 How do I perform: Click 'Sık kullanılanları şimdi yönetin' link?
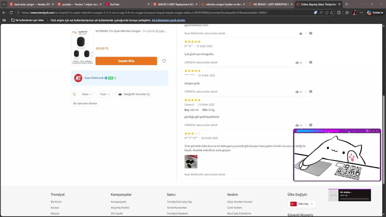coord(168,20)
